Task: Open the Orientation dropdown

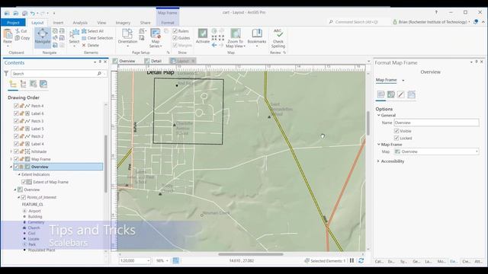Action: 127,37
